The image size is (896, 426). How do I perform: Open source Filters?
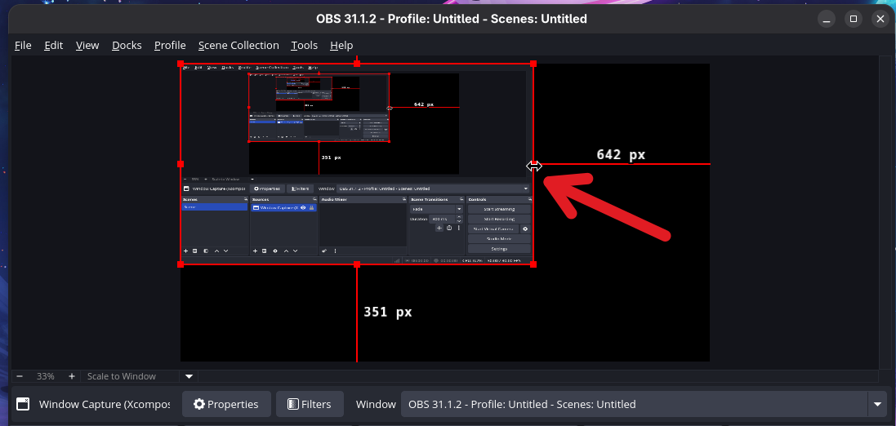coord(310,404)
